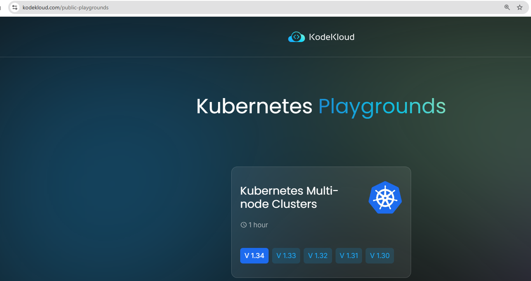The width and height of the screenshot is (531, 281).
Task: Click the kodekloud.com domain in the URL
Action: click(41, 7)
